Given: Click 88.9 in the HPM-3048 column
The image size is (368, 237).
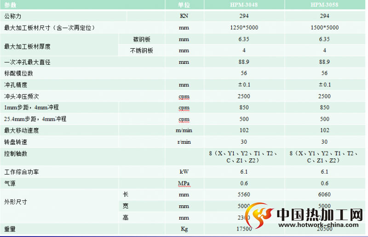Looking at the screenshot, I should click(x=244, y=62).
